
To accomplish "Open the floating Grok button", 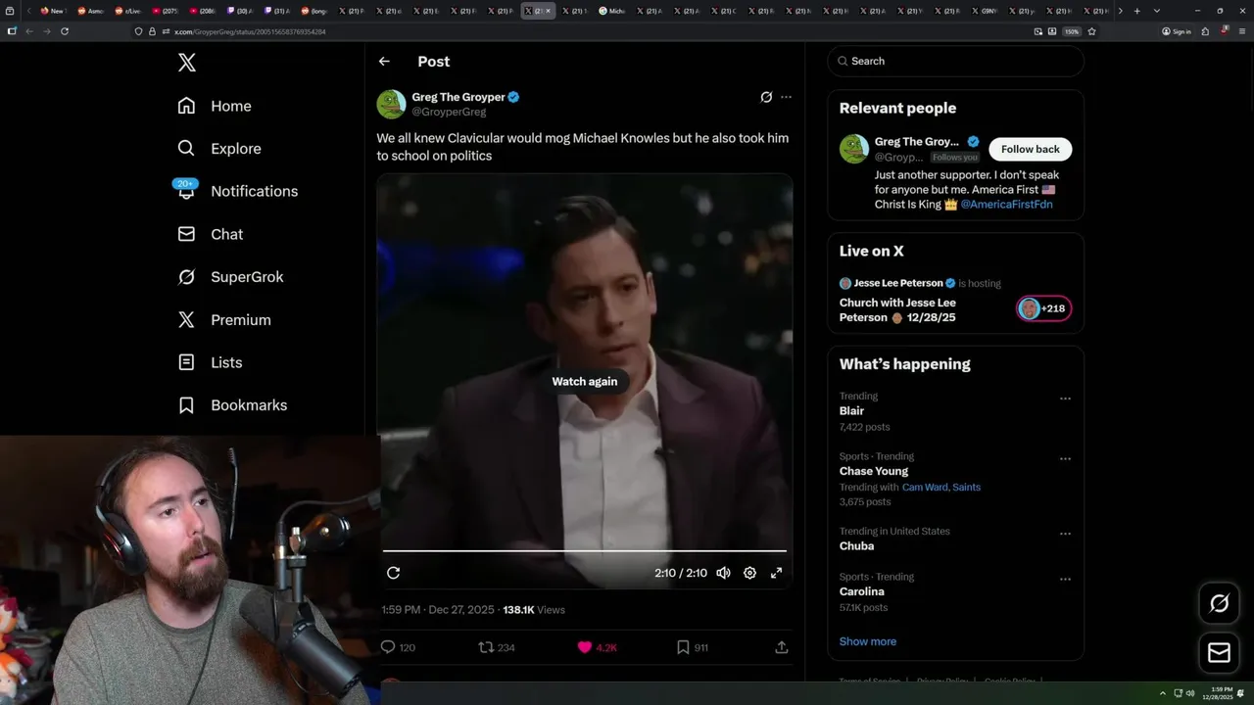I will (1219, 604).
